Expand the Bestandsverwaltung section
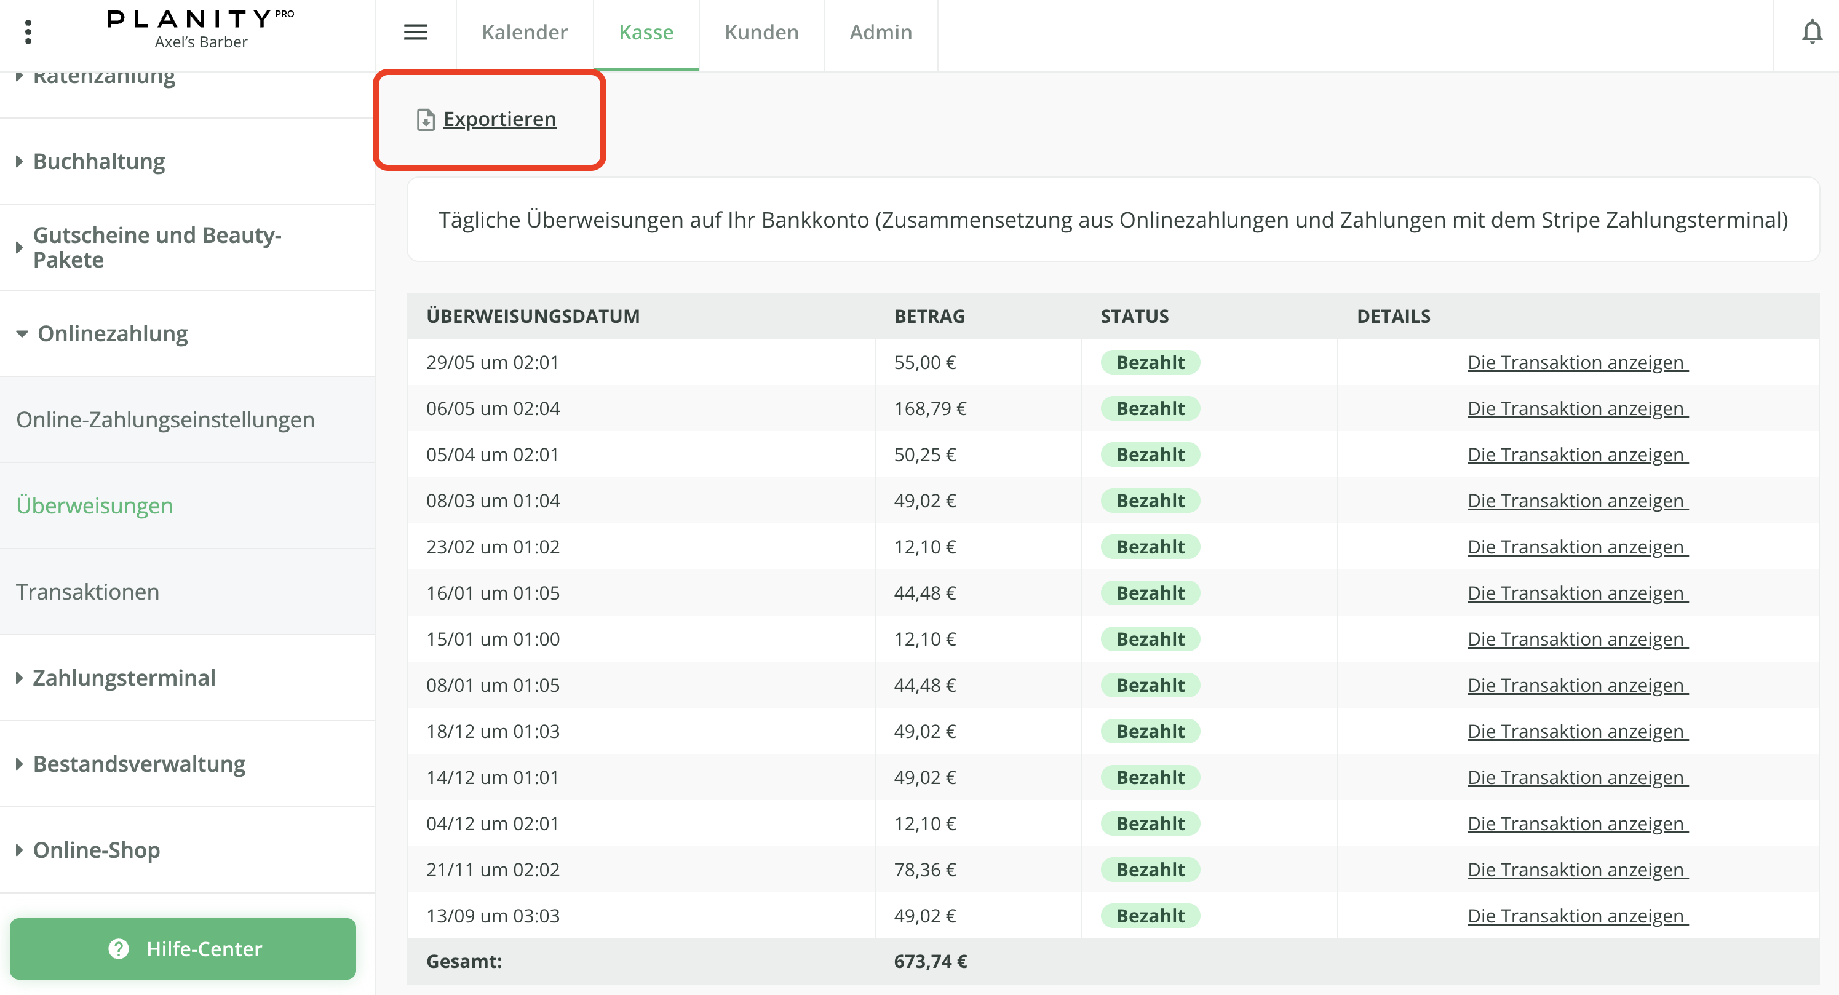1839x995 pixels. (x=138, y=764)
